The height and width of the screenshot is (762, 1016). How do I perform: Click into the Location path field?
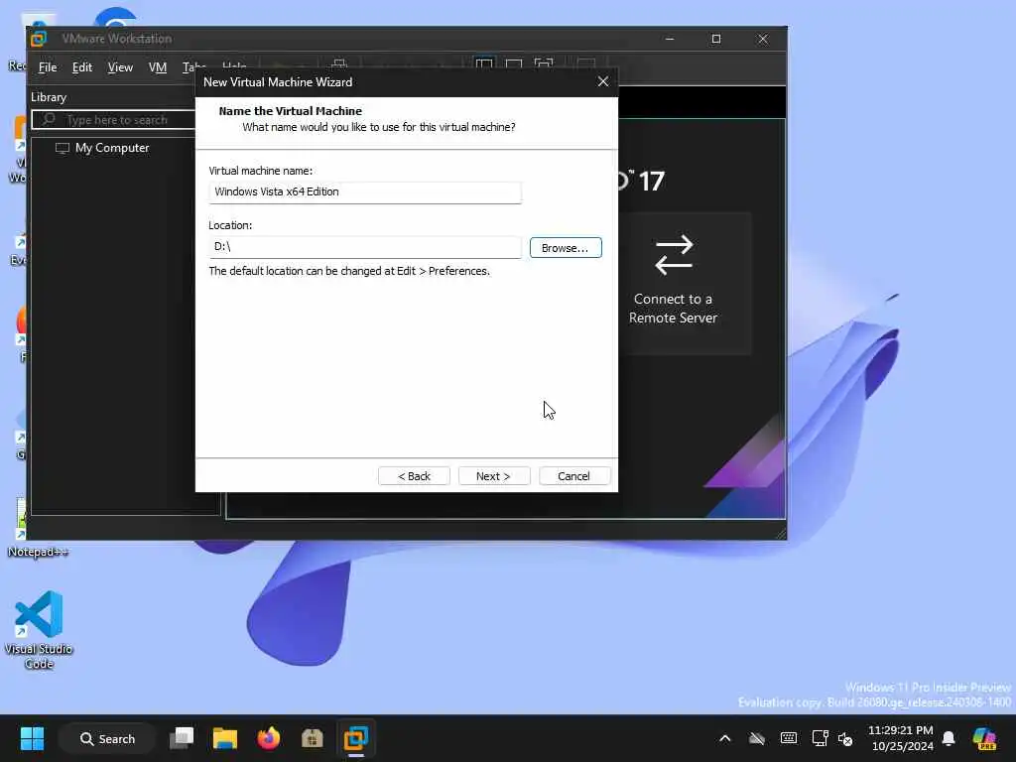(365, 247)
